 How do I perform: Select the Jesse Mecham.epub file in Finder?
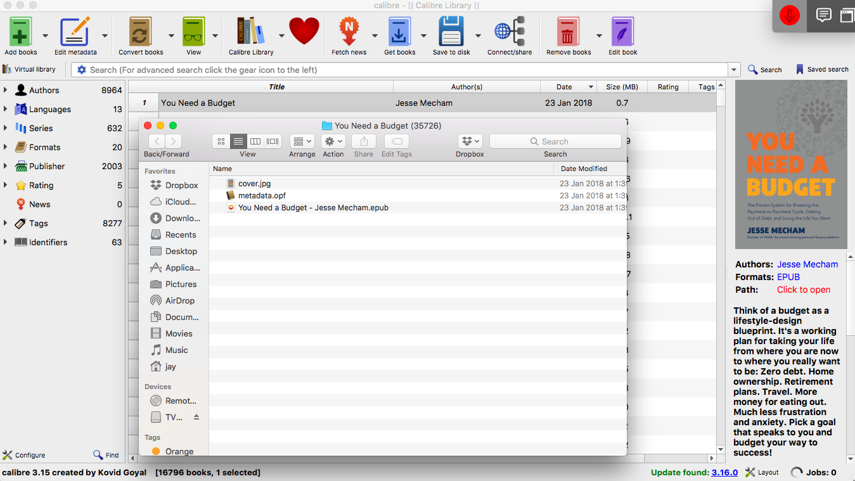click(x=418, y=207)
